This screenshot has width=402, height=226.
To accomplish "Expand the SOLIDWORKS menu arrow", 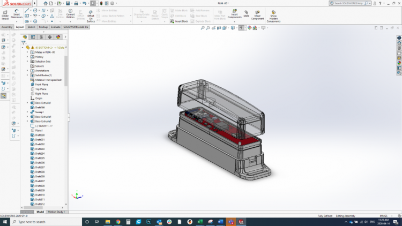I will click(35, 3).
